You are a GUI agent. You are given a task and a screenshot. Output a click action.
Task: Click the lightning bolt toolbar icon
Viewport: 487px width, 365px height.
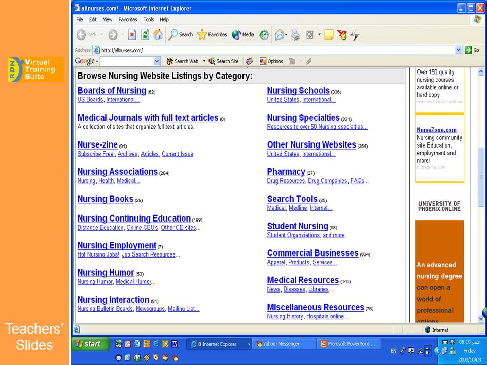[355, 35]
